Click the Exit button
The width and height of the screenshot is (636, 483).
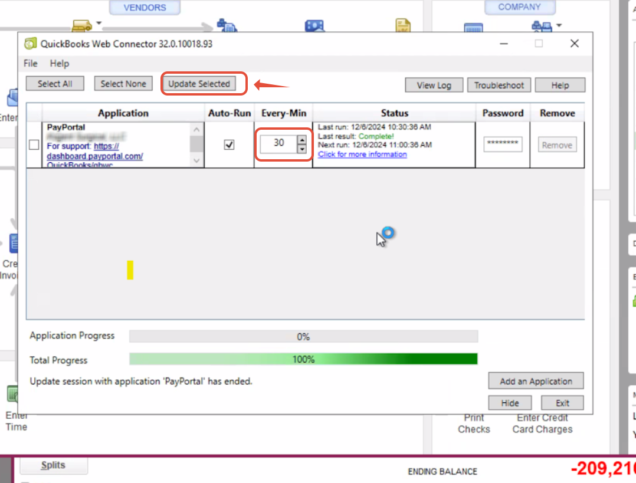click(562, 403)
